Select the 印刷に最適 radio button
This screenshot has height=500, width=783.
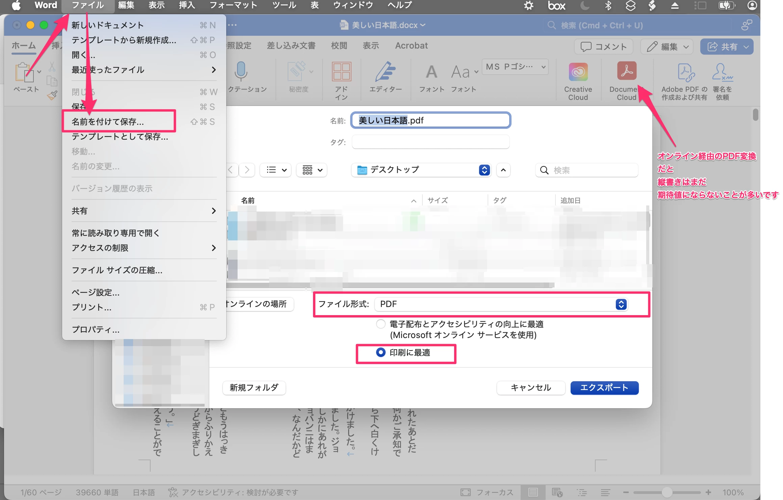pyautogui.click(x=381, y=353)
